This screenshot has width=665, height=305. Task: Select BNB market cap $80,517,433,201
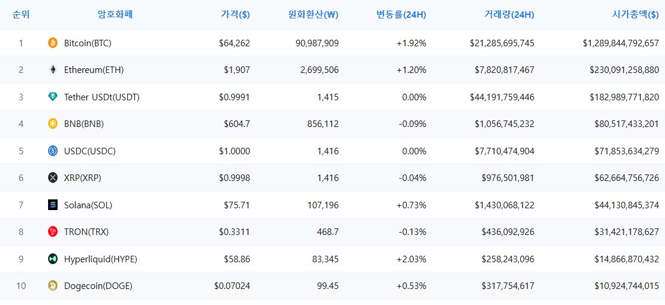click(x=627, y=123)
